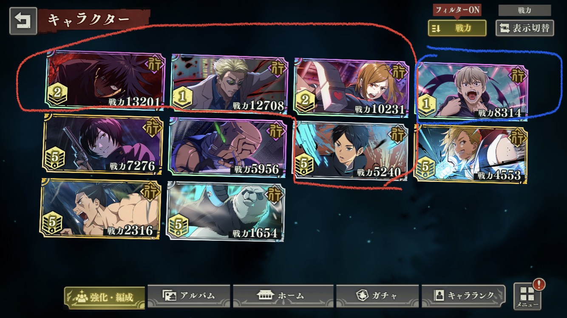This screenshot has width=567, height=318.
Task: Open the フィルターON filter label
Action: click(457, 10)
